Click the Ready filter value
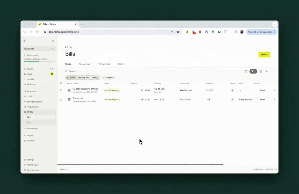Viewport: 299px width, 194px height. coord(95,78)
